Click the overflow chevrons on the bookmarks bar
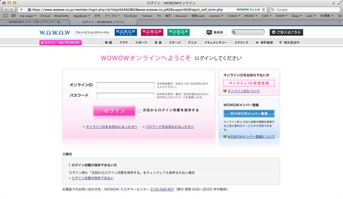 [x=340, y=16]
